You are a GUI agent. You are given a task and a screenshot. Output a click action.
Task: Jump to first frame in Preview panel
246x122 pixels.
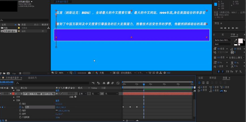point(221,28)
